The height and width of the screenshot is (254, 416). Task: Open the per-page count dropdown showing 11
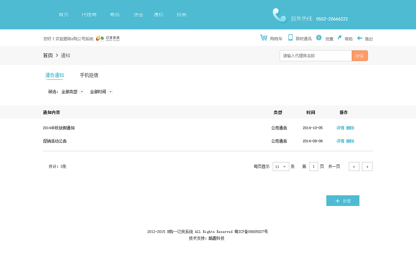pos(281,167)
